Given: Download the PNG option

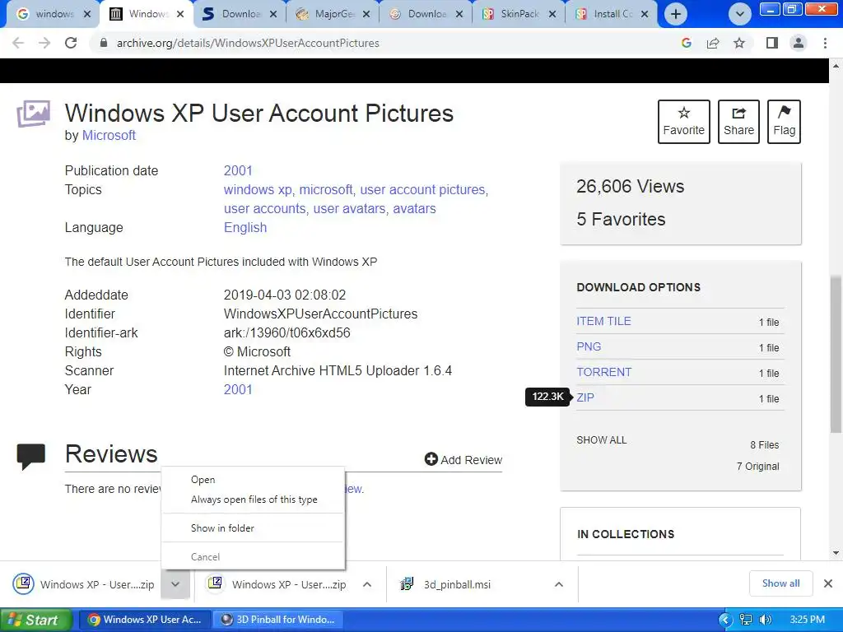Looking at the screenshot, I should click(x=589, y=346).
